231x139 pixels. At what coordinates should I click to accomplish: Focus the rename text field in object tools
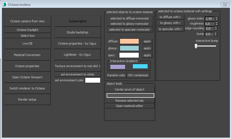tap(130, 95)
